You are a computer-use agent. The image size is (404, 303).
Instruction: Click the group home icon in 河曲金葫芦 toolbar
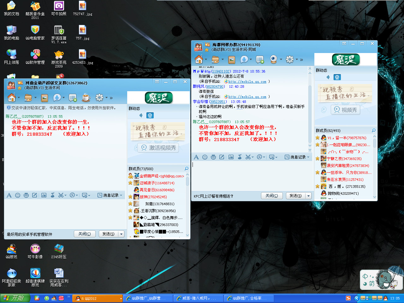[12, 98]
